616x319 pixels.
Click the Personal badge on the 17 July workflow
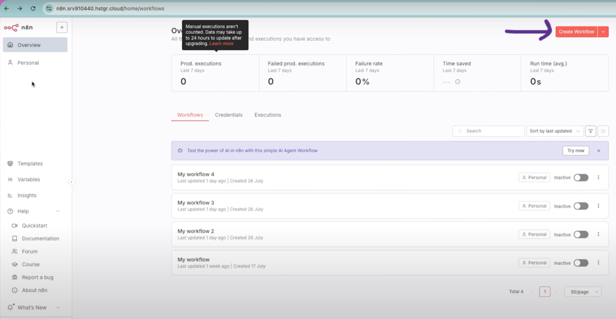click(x=534, y=263)
